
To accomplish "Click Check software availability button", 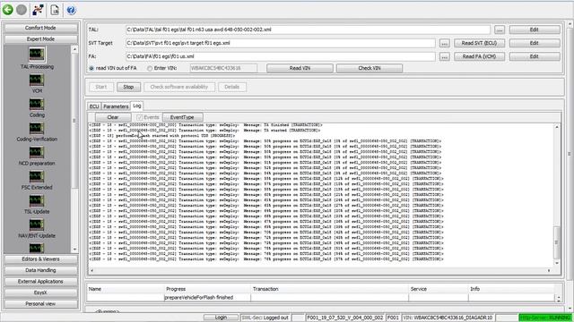I will point(179,87).
